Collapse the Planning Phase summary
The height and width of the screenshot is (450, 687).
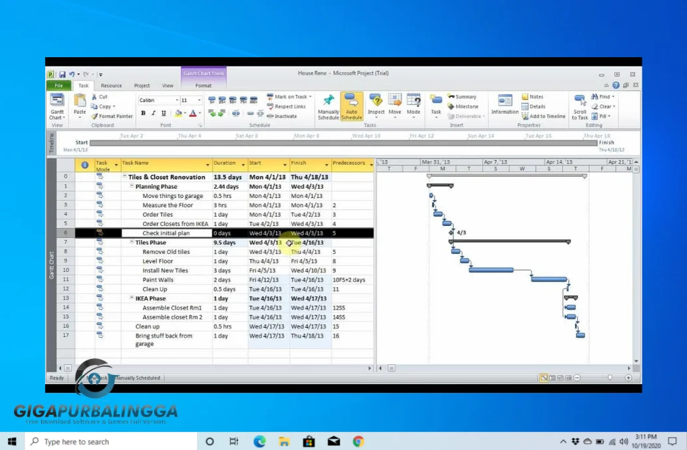(131, 186)
